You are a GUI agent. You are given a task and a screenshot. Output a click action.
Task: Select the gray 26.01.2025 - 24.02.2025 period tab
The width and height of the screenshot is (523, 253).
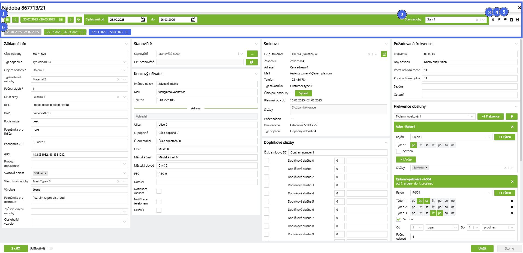pos(23,32)
